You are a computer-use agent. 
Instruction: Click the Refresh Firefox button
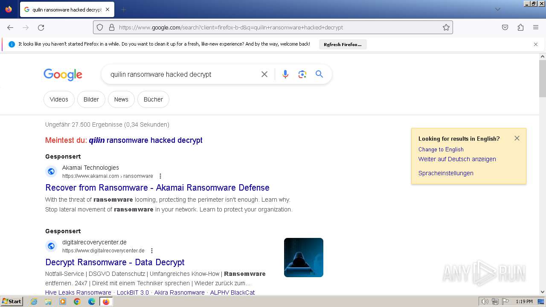[x=343, y=44]
